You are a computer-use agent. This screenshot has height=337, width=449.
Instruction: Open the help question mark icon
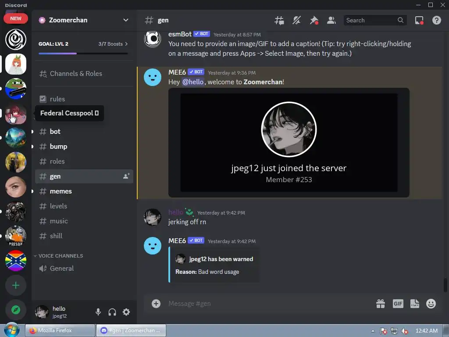436,20
